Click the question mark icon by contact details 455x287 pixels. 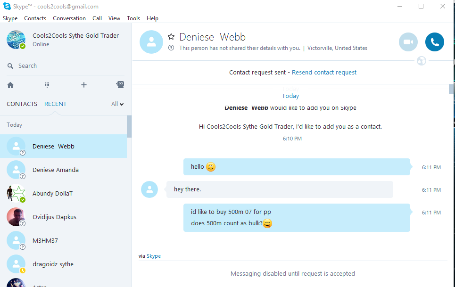[171, 48]
